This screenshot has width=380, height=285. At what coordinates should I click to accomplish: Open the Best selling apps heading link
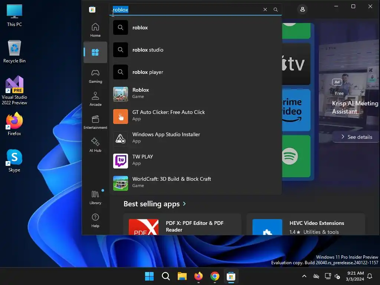(151, 204)
